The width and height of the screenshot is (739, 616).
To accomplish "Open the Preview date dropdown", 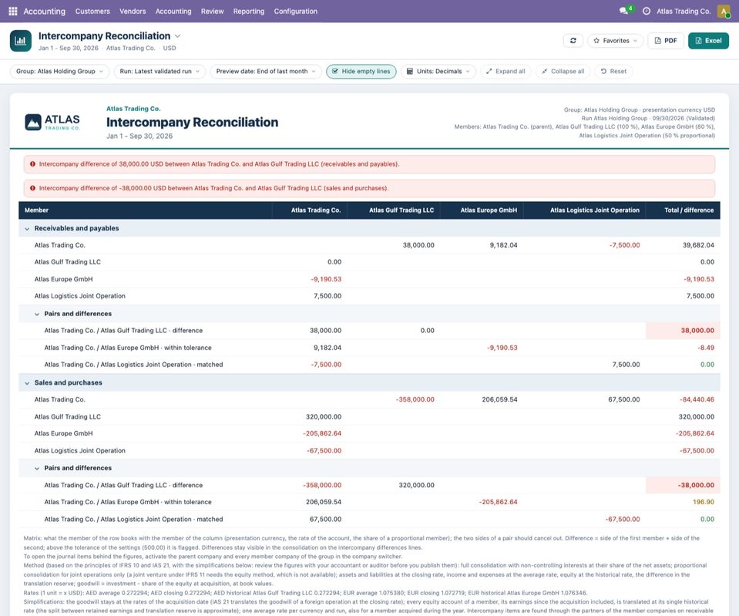I will click(x=266, y=71).
